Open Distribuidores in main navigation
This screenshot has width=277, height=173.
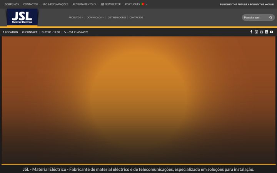117,17
